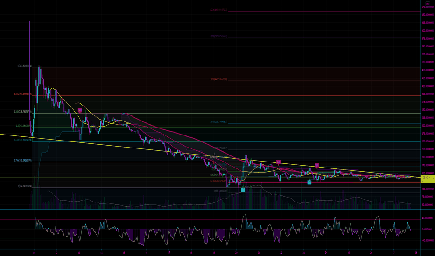
Task: Click the yellow current price label
Action: [428, 179]
